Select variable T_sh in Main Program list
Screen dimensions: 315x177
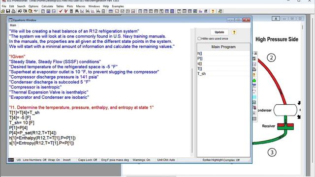point(223,74)
